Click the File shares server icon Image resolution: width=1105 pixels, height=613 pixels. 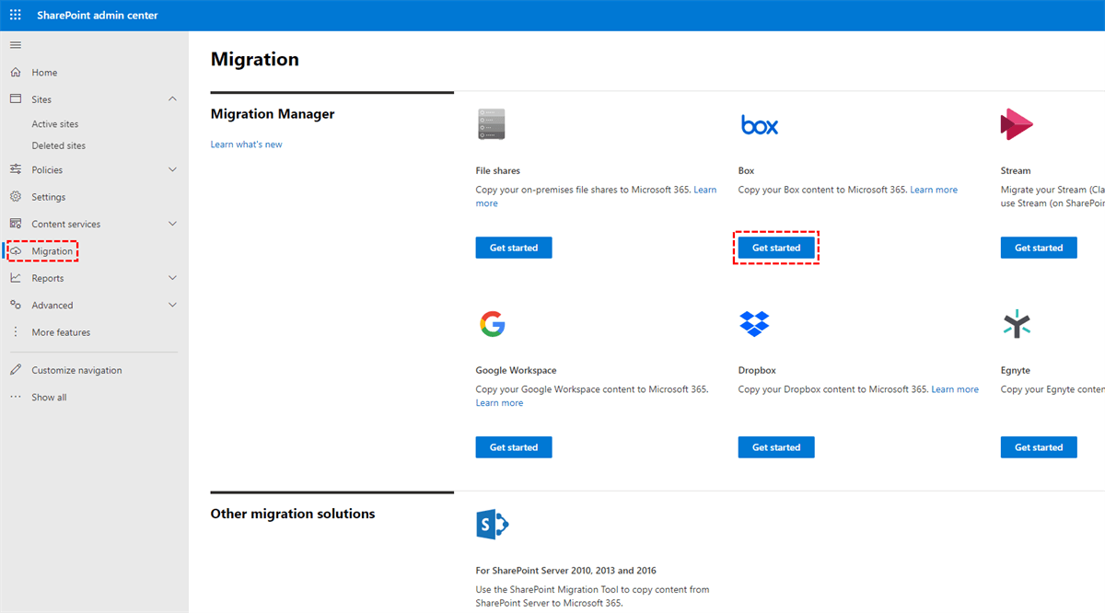492,124
